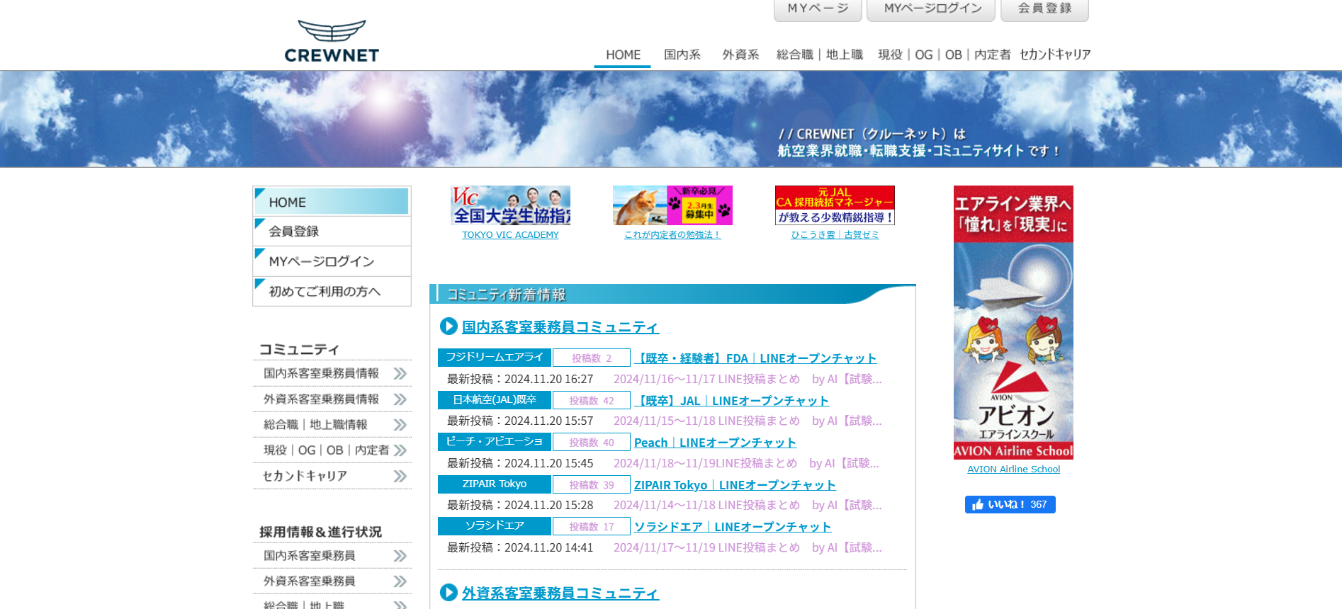Open the Peach LINEオープンチャット link

715,443
